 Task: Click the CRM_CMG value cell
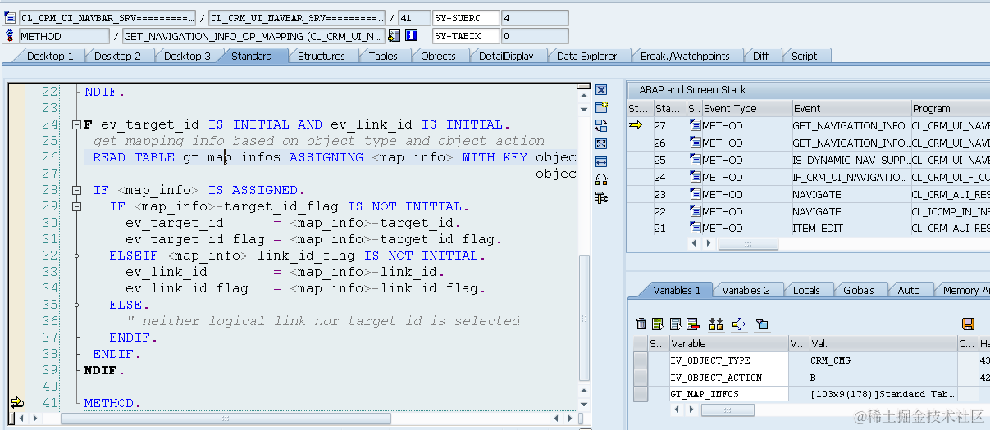(882, 360)
